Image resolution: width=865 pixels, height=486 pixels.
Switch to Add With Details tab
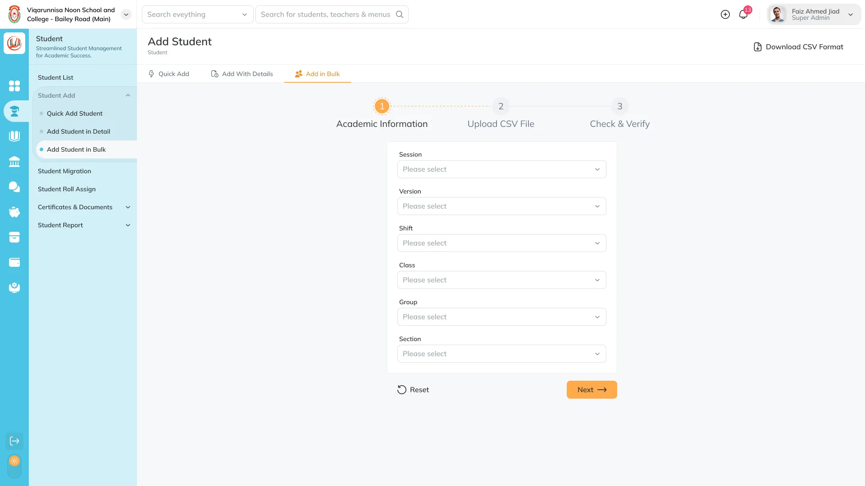pos(242,74)
